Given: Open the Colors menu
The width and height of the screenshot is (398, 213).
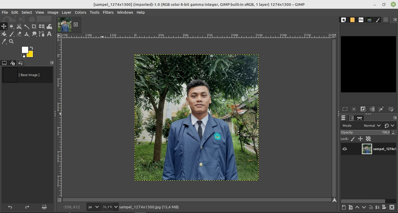Looking at the screenshot, I should (80, 12).
